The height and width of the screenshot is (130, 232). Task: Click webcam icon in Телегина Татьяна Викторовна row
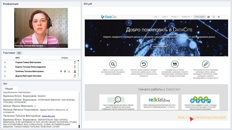[x=65, y=71]
